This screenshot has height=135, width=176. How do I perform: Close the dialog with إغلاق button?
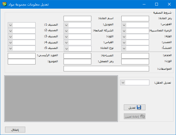point(15,130)
